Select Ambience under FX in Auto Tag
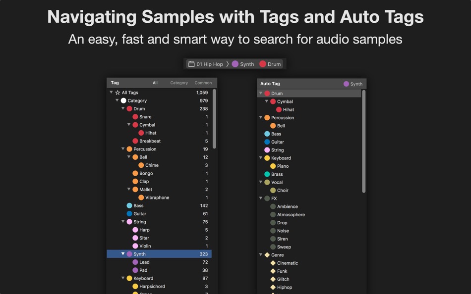This screenshot has width=471, height=294. (309, 207)
